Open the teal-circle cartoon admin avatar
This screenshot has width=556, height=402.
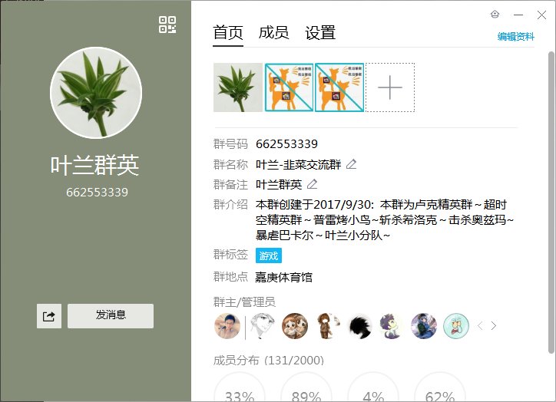click(x=456, y=326)
